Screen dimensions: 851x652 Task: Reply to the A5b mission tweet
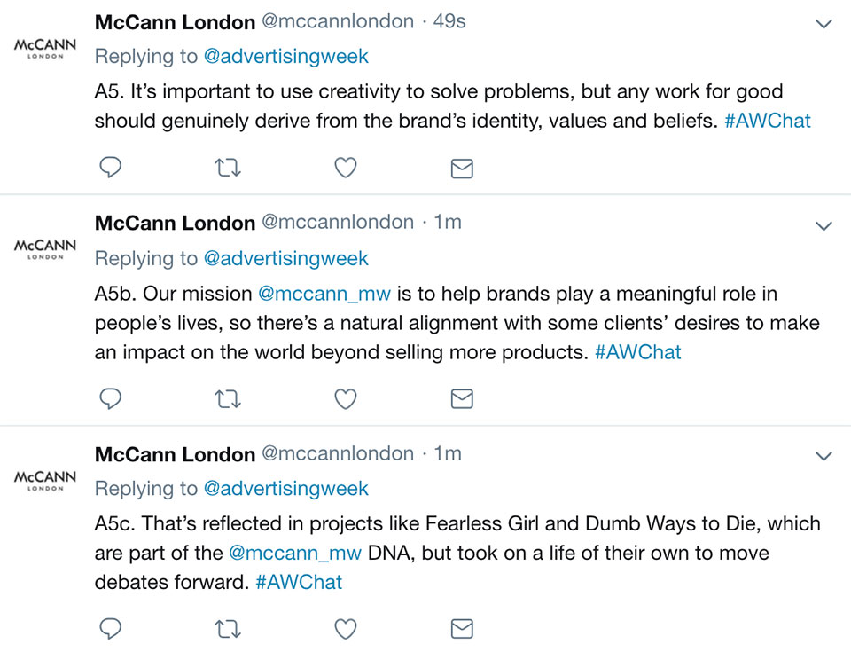click(110, 399)
